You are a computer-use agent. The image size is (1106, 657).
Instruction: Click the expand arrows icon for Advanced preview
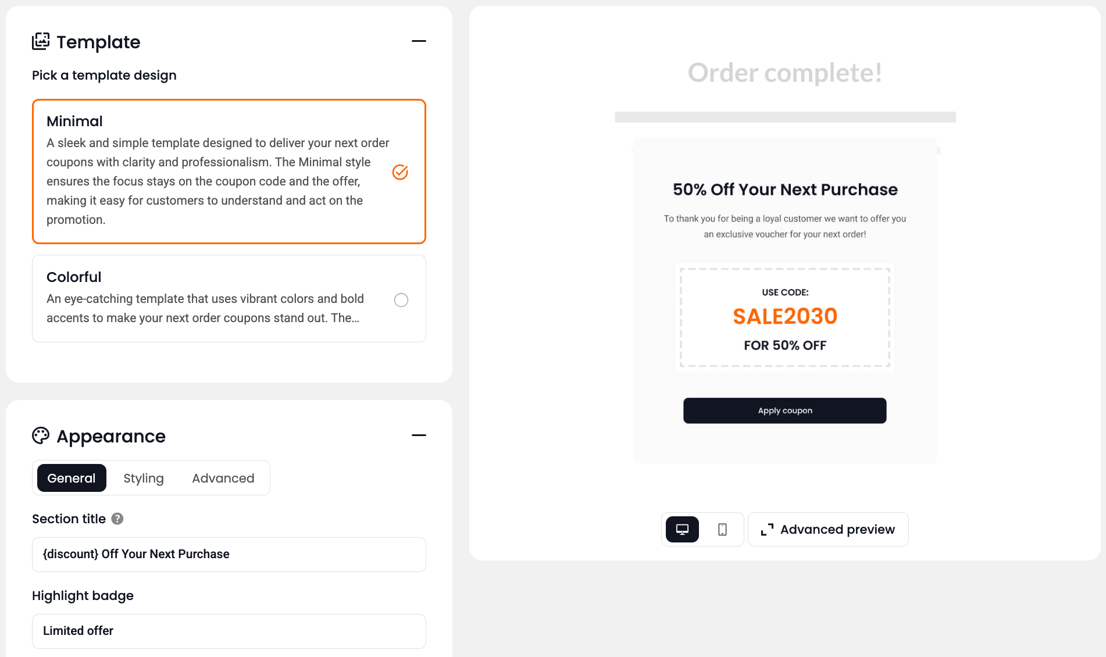point(767,530)
